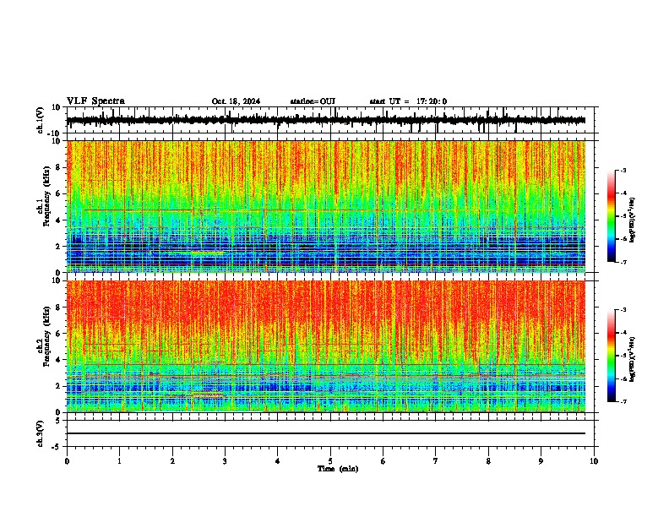Viewport: 669px width, 517px height.
Task: Click inside the ch.1 spectrogram panel
Action: 326,206
